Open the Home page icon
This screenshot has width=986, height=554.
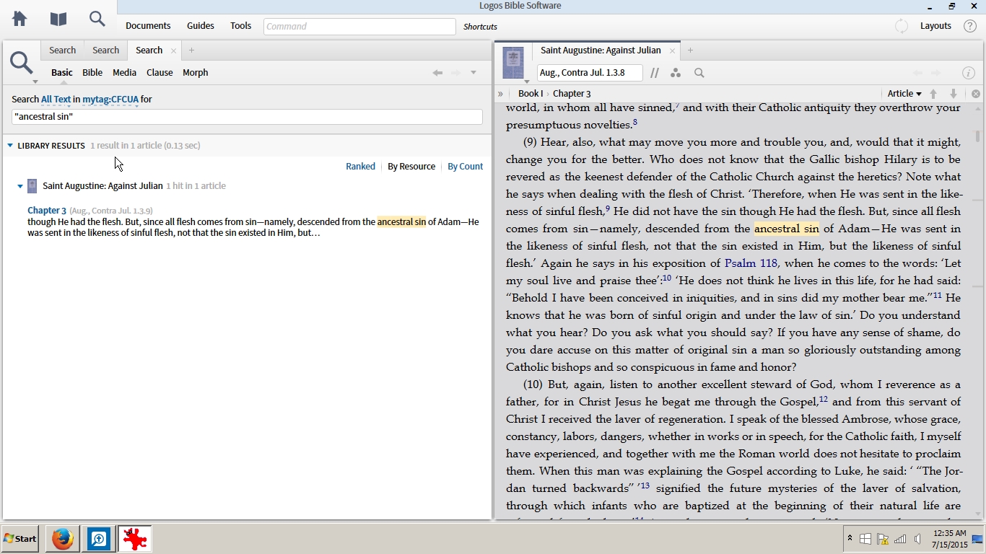(19, 19)
